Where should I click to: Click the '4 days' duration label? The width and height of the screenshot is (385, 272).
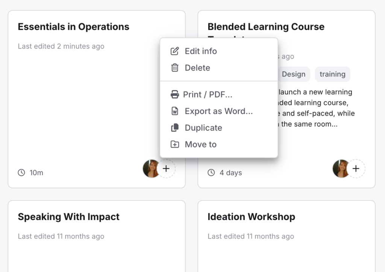point(230,173)
